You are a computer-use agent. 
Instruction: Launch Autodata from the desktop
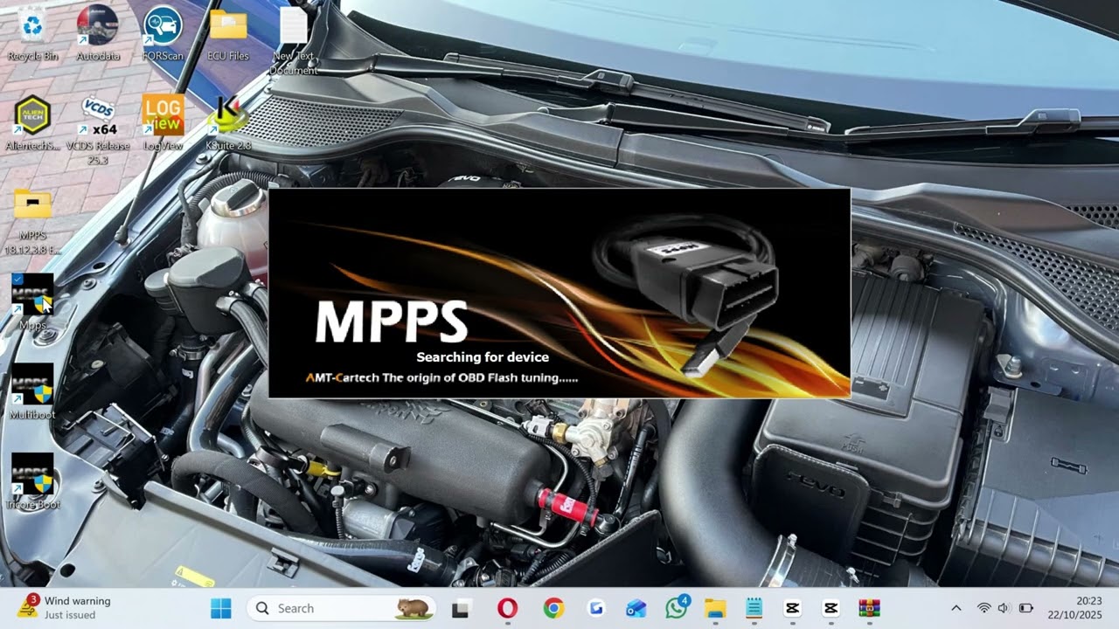point(98,33)
